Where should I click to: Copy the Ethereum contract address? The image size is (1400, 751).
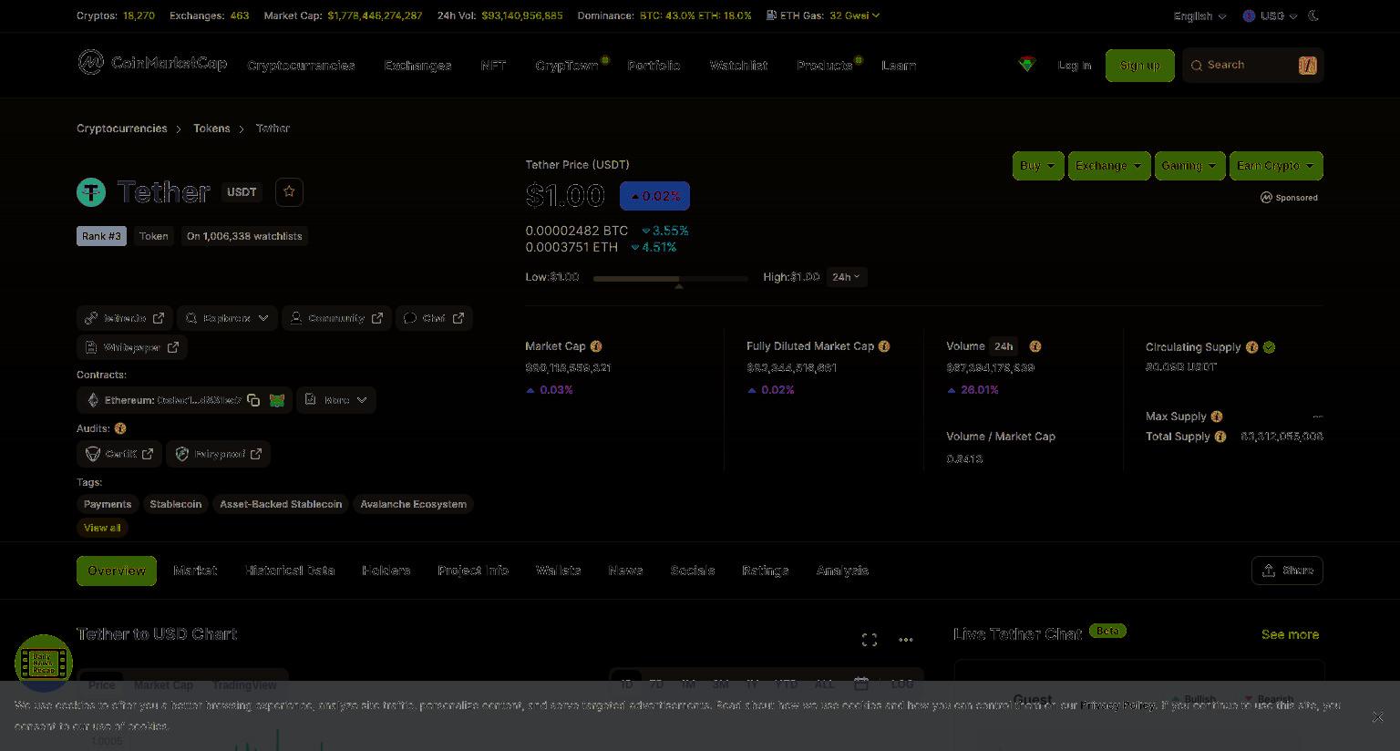[253, 400]
